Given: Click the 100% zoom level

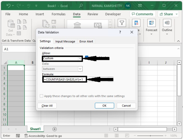Looking at the screenshot, I should [173, 136].
